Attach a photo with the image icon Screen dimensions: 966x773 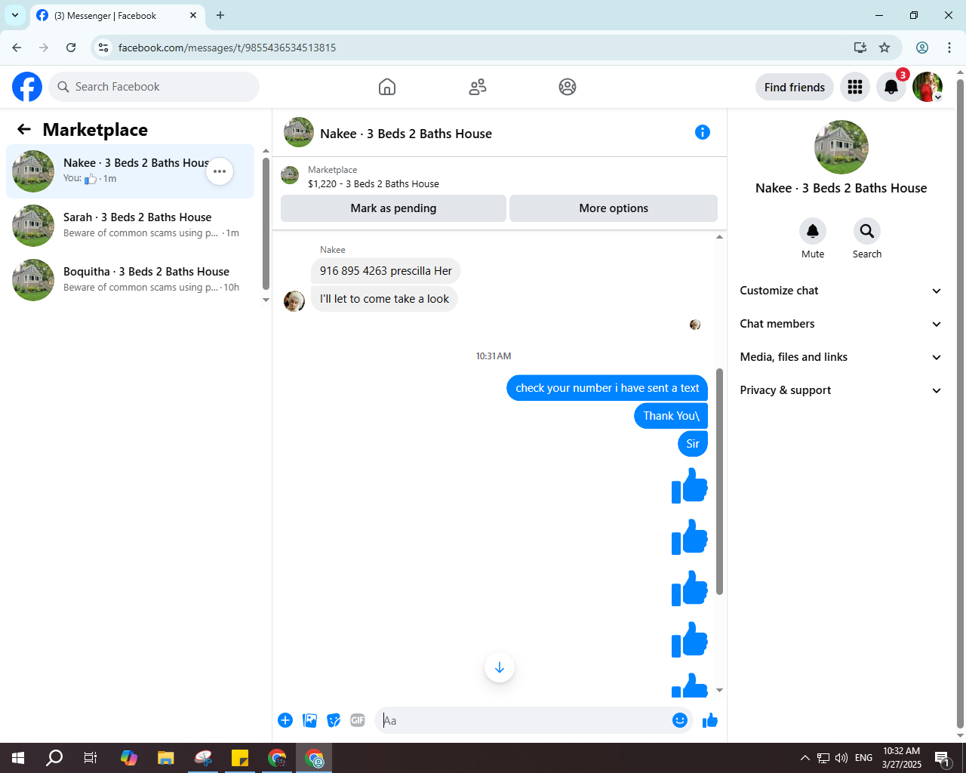click(309, 720)
